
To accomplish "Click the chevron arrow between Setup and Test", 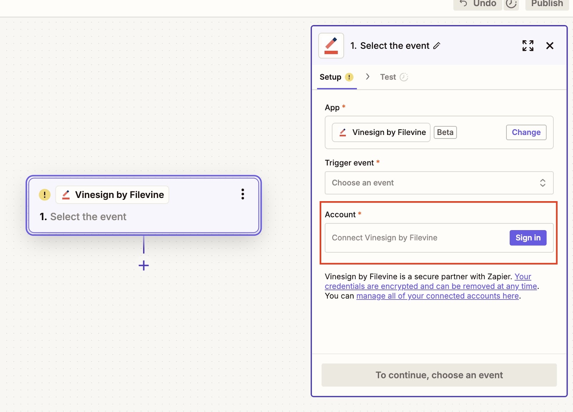I will tap(367, 77).
